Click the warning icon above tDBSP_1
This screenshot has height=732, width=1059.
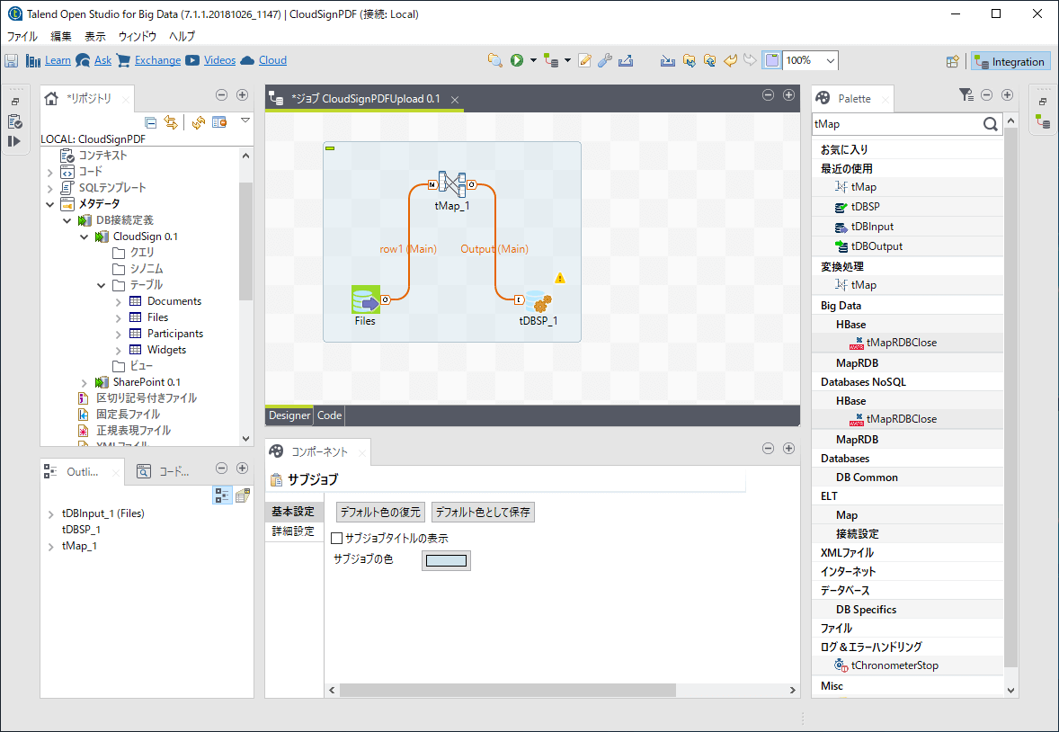point(560,278)
